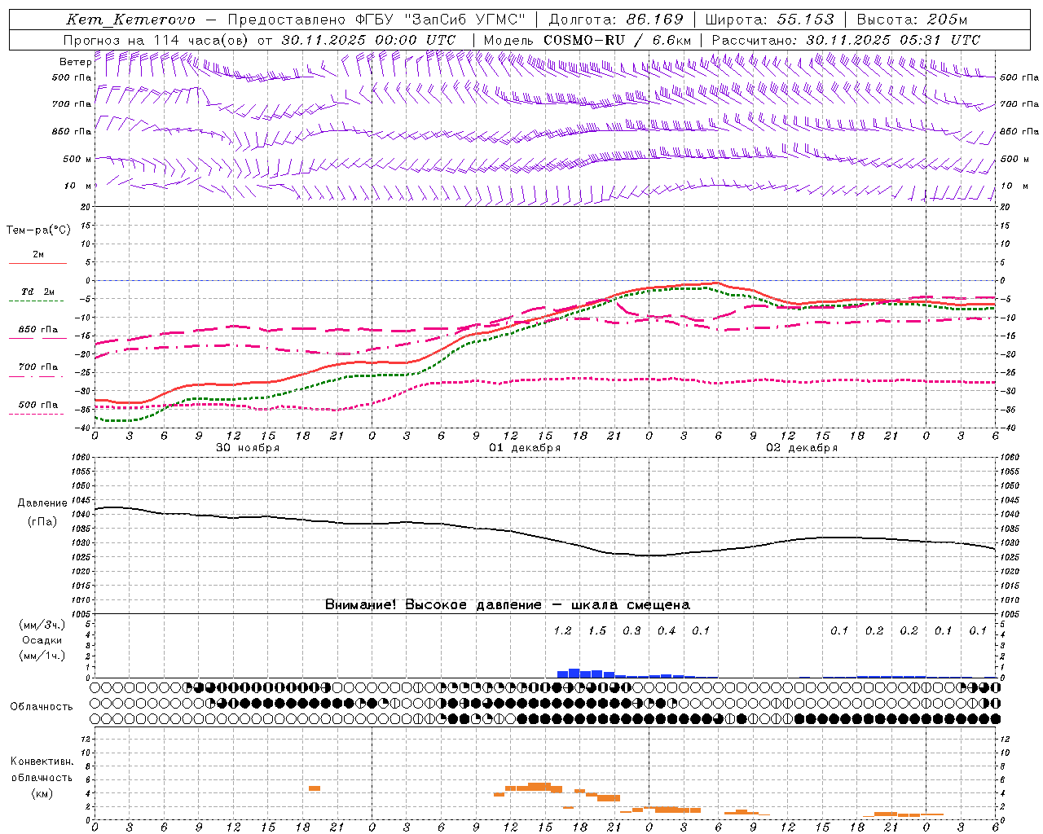Image resolution: width=1043 pixels, height=834 pixels.
Task: Click the Модель COSMO-RU / 6.6км label
Action: coord(587,40)
